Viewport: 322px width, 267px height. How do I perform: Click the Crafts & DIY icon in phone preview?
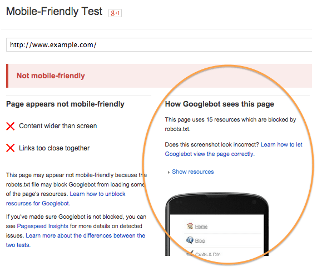pos(190,253)
